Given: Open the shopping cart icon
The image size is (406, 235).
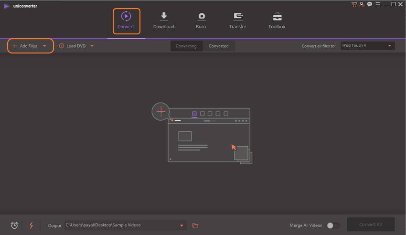Looking at the screenshot, I should 354,4.
